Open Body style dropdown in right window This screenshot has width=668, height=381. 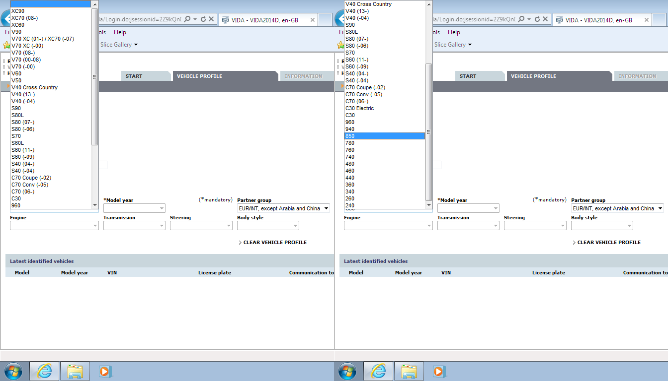tap(602, 226)
